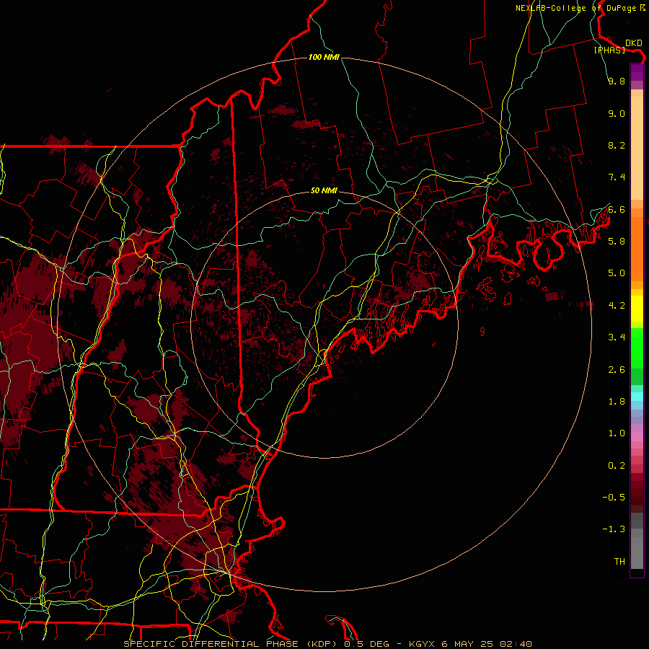Select the 0.2 scale value label

click(617, 466)
